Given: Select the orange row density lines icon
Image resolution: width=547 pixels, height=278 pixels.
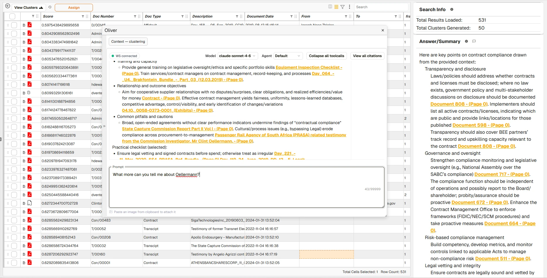Looking at the screenshot, I should (336, 7).
